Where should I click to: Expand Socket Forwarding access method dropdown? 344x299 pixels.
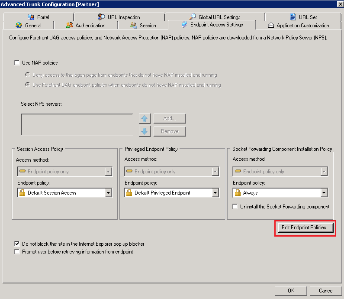pos(324,172)
